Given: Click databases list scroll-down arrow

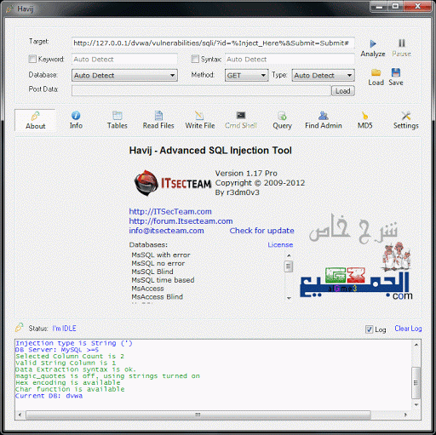Looking at the screenshot, I should [x=289, y=298].
